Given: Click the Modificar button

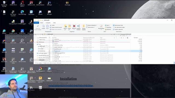Looking at the screenshot, I should (108, 27).
